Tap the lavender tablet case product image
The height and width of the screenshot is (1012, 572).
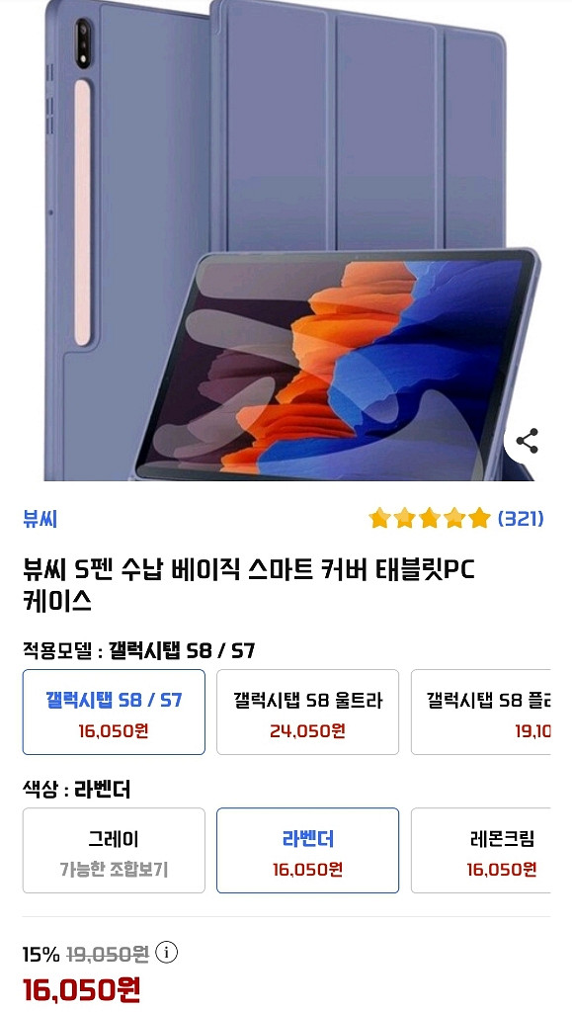click(286, 240)
